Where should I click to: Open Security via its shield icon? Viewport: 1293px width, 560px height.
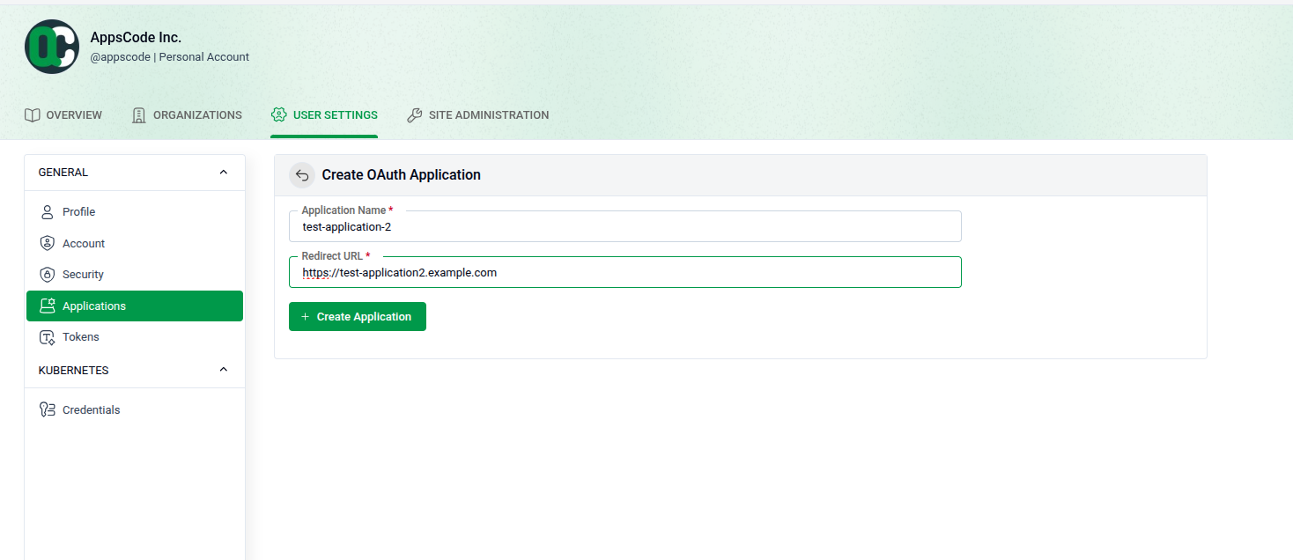[x=47, y=274]
